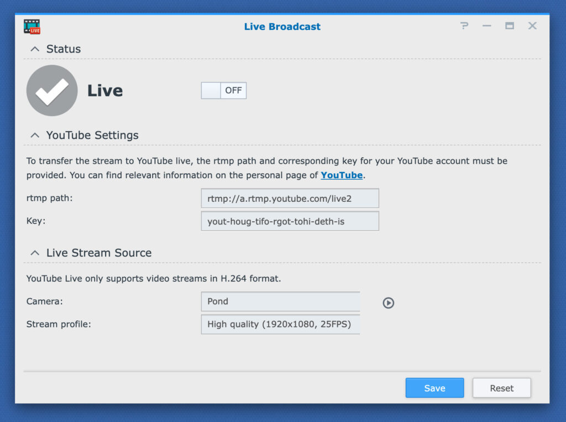Open help via the question mark icon
566x422 pixels.
click(464, 26)
